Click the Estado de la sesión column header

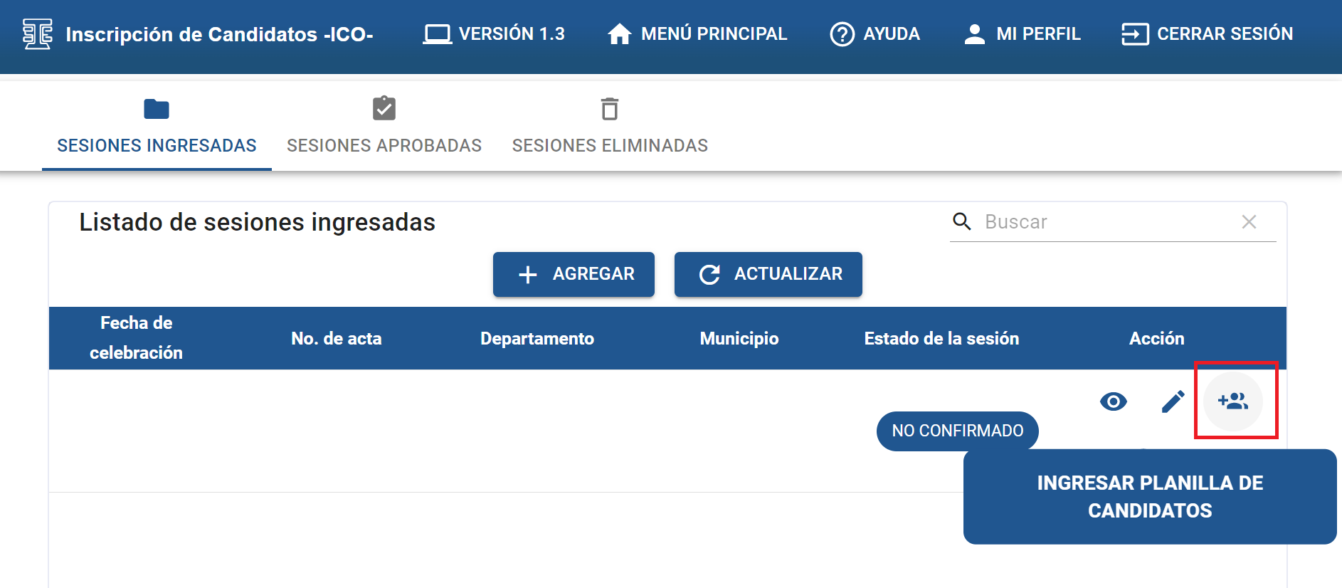pos(941,338)
